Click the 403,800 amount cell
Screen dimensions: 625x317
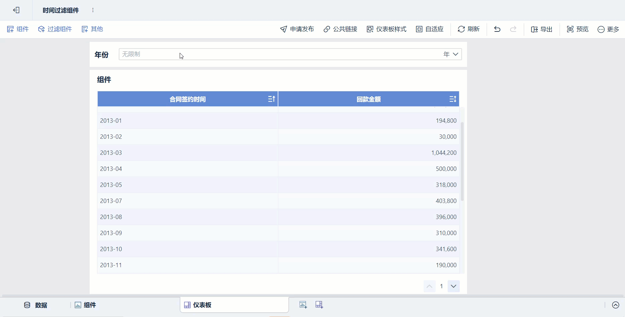(369, 201)
